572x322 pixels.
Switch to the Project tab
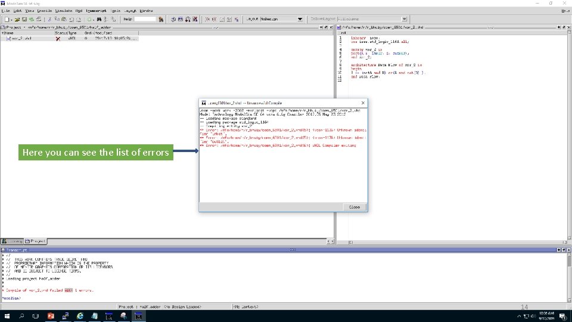tap(35, 241)
